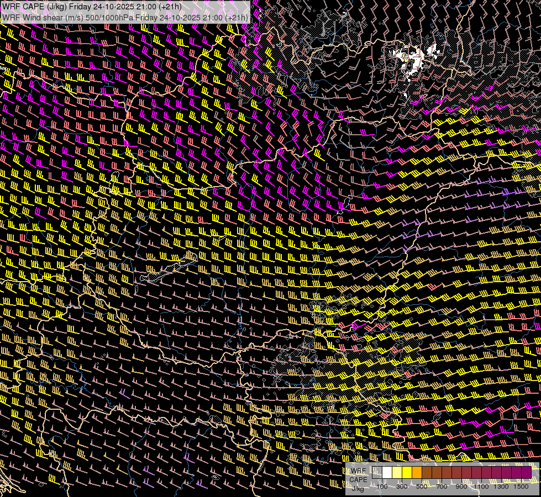Select the transparent first legend swatch

pos(377,473)
